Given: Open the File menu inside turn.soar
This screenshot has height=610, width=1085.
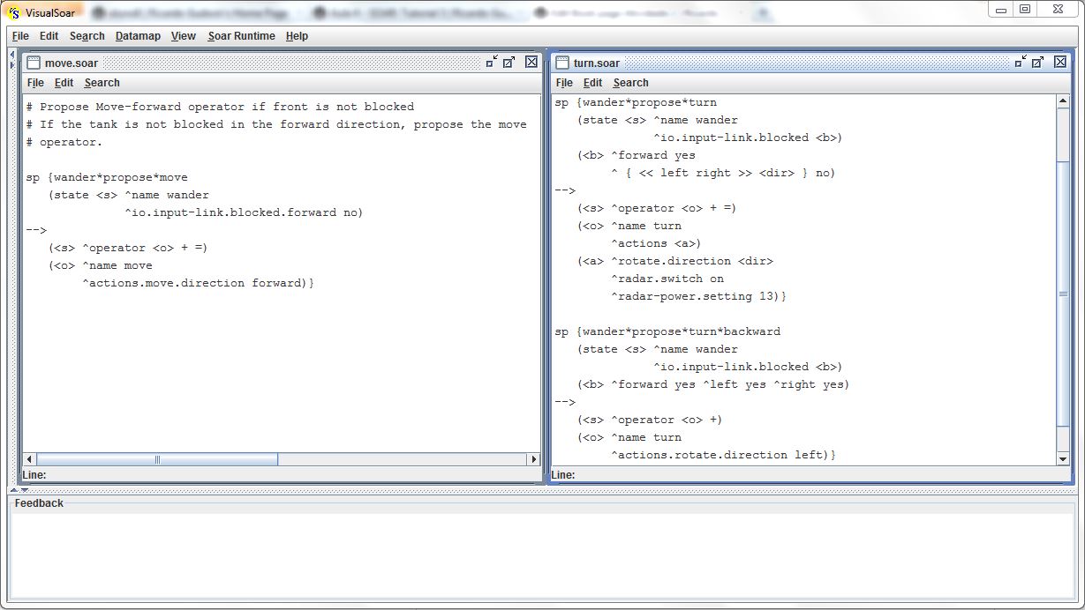Looking at the screenshot, I should 564,83.
